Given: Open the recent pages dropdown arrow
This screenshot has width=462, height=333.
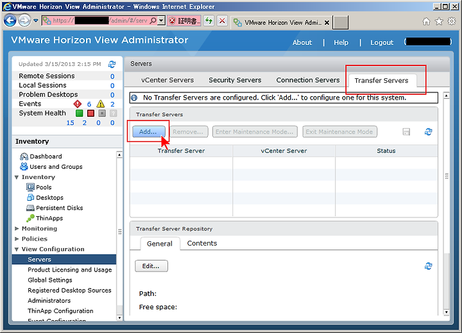Looking at the screenshot, I should (x=36, y=21).
